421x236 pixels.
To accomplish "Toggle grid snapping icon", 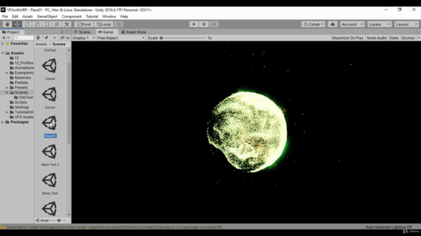I will tap(119, 24).
